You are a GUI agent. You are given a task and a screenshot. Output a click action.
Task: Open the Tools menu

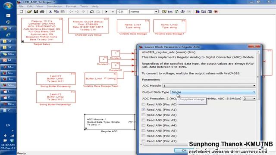point(84,6)
